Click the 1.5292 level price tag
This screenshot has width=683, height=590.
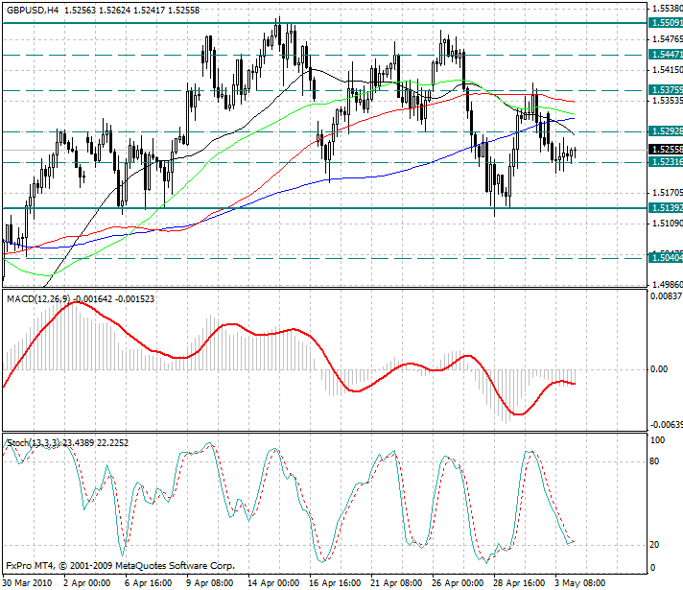click(x=663, y=131)
